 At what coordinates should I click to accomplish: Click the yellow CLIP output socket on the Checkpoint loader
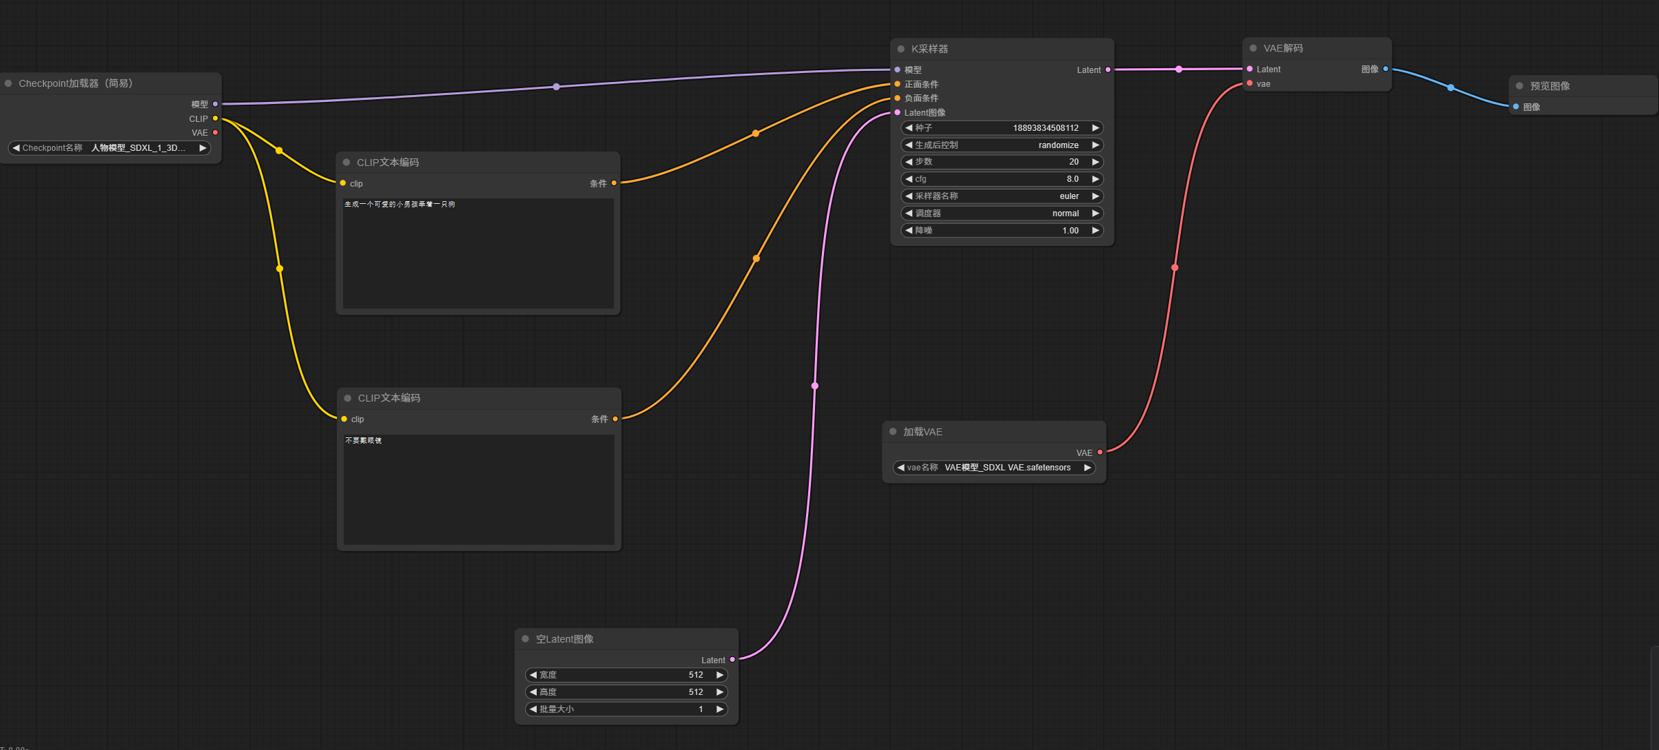216,118
